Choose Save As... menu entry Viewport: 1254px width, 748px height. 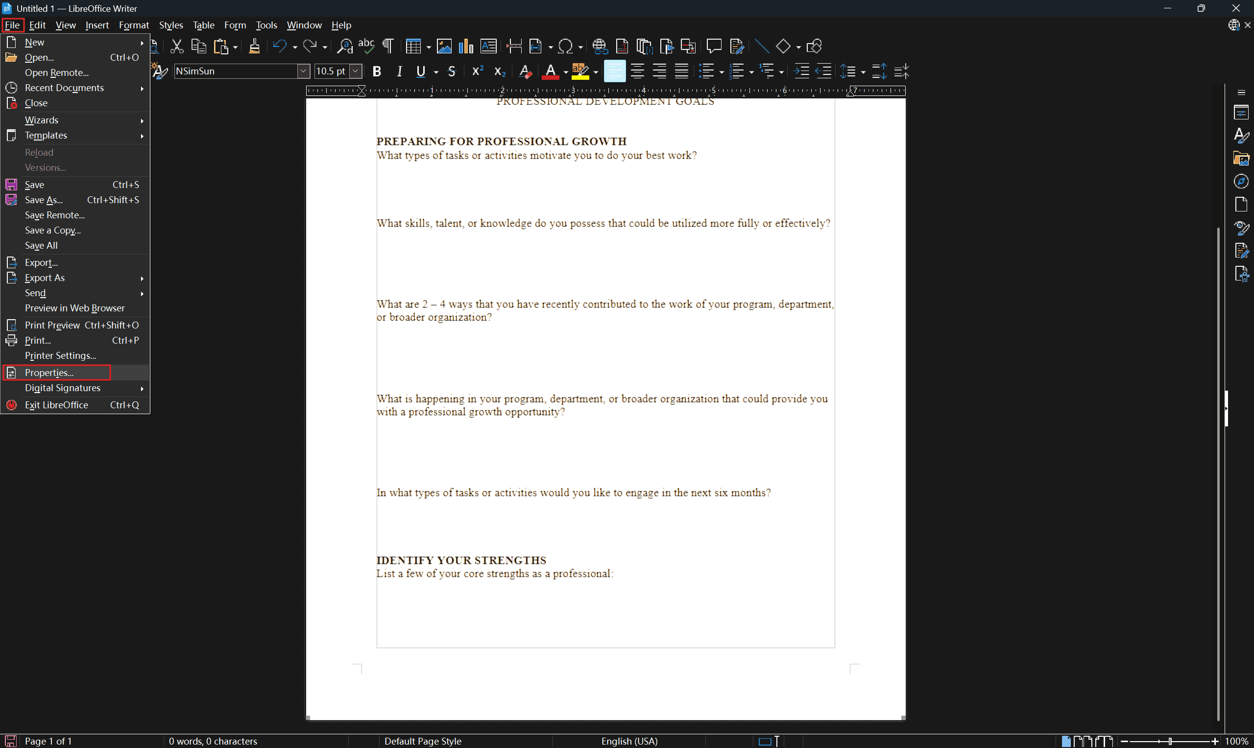point(75,200)
